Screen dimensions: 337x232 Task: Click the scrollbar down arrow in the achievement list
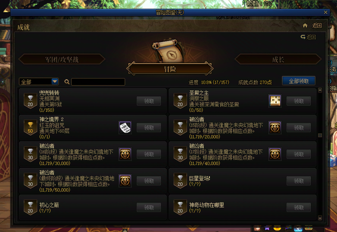pyautogui.click(x=320, y=218)
